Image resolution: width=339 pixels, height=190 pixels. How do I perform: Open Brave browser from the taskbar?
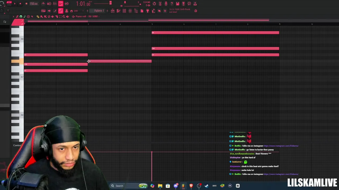pos(191,186)
